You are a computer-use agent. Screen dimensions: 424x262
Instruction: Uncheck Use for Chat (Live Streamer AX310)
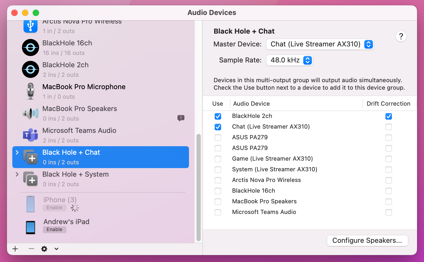point(218,127)
